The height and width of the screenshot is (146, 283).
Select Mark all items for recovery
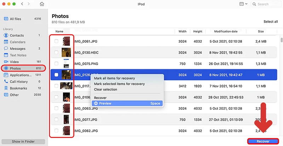coord(114,78)
